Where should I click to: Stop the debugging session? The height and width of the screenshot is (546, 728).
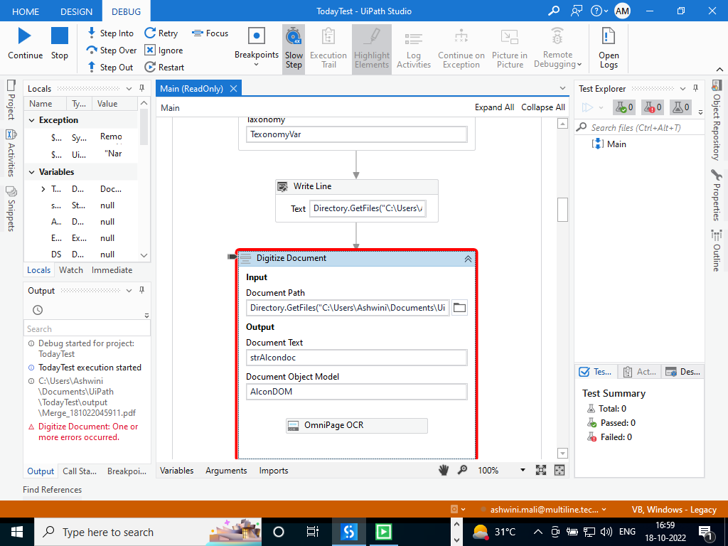60,43
